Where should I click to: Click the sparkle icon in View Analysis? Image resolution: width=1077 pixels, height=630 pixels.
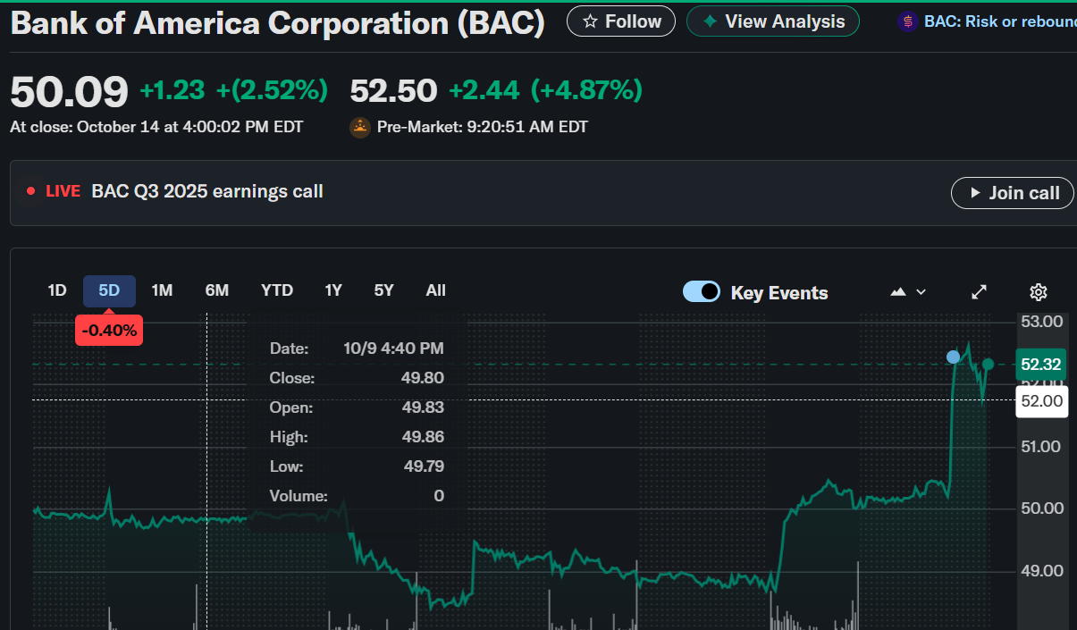[x=710, y=21]
